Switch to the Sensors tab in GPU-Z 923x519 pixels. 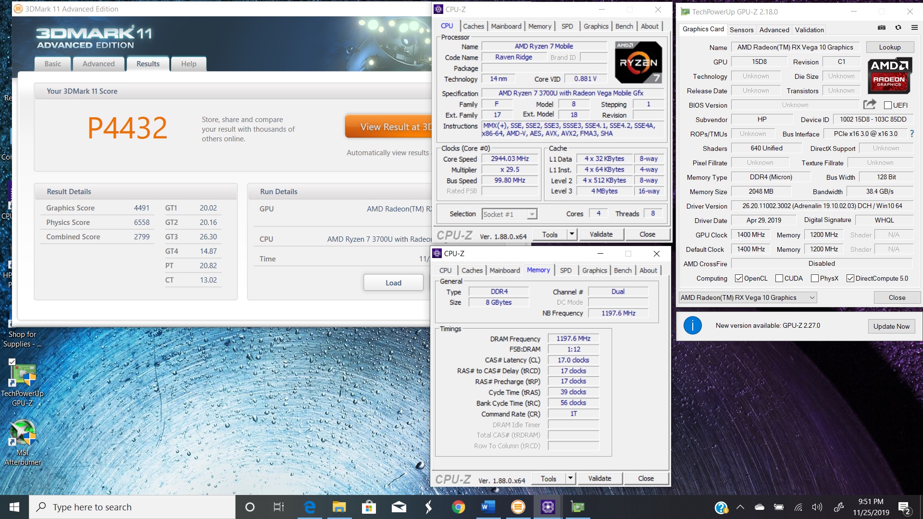pos(741,30)
